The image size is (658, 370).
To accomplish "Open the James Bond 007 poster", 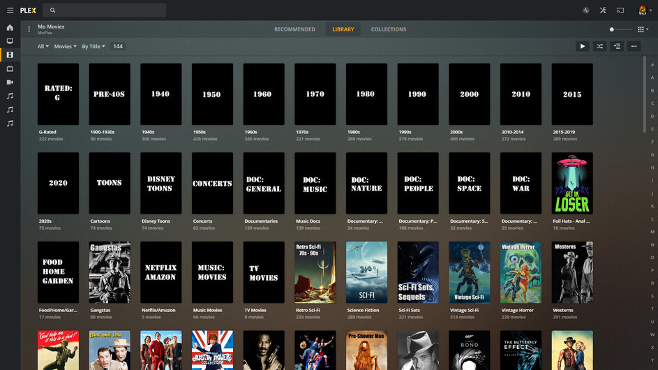I will [469, 350].
